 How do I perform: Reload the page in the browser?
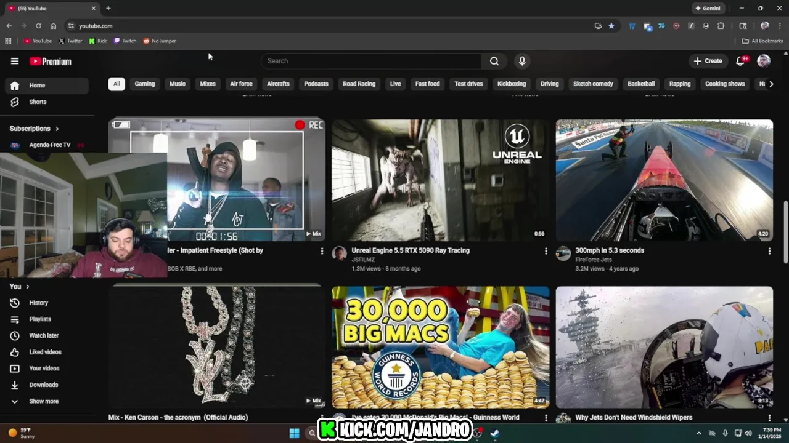(38, 26)
